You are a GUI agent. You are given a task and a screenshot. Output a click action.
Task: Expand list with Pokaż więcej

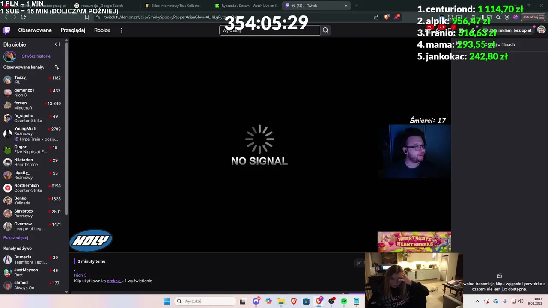16,238
